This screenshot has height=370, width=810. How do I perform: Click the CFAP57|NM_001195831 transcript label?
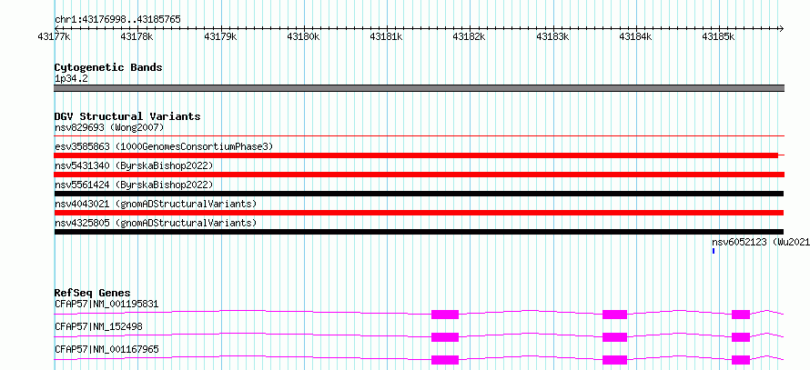coord(106,304)
